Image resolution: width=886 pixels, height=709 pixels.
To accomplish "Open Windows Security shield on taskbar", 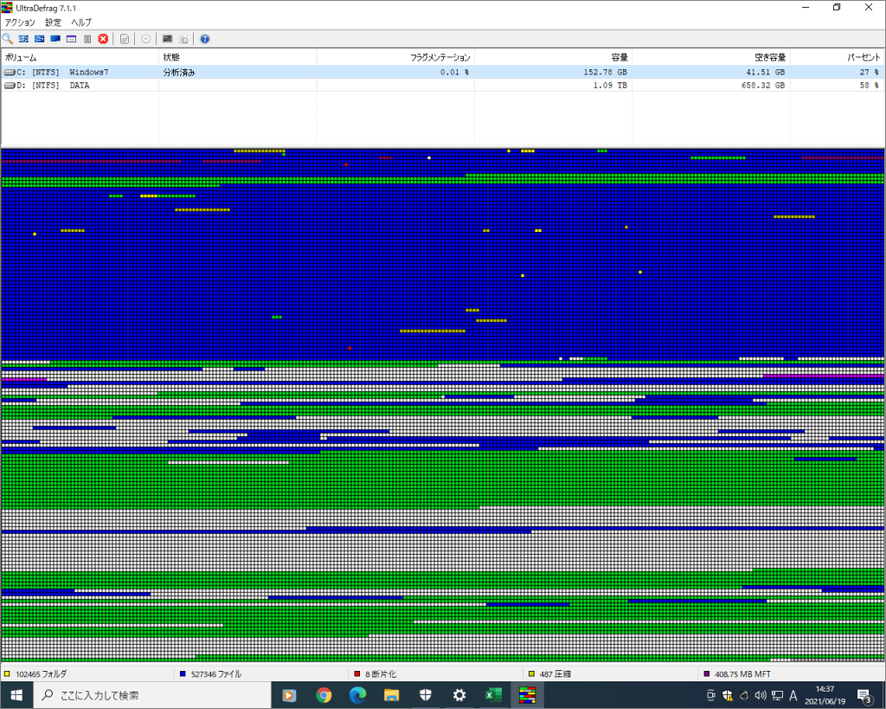I will tap(426, 695).
